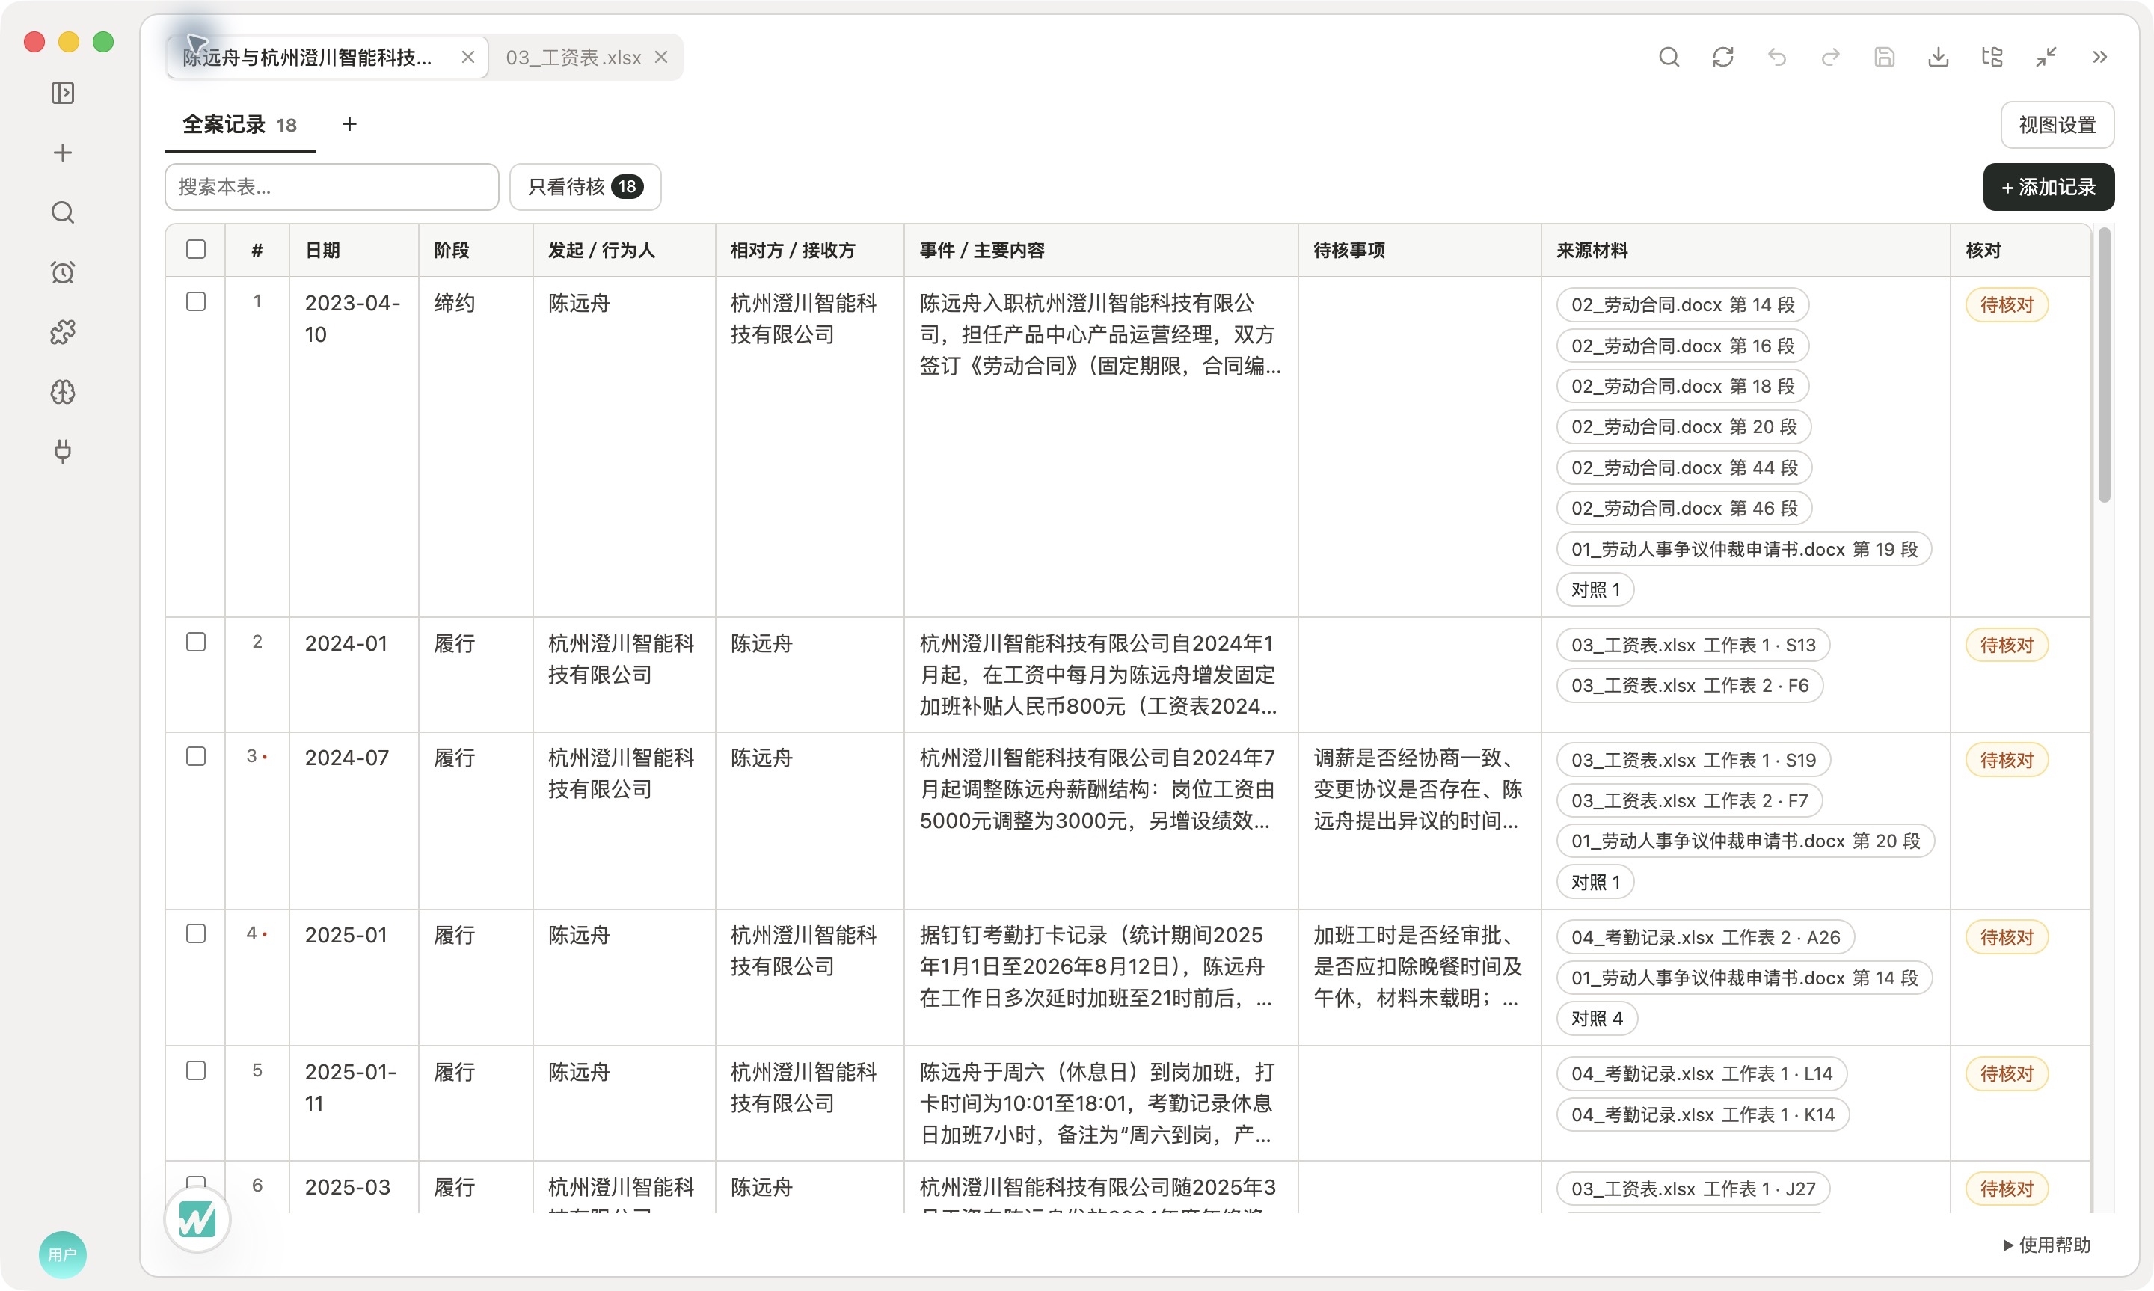Viewport: 2154px width, 1291px height.
Task: Open source chip 02_劳动合同.docx 第 14 段
Action: [x=1683, y=305]
